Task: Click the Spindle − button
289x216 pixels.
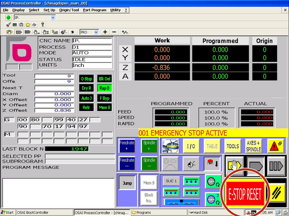Action: 149,163
